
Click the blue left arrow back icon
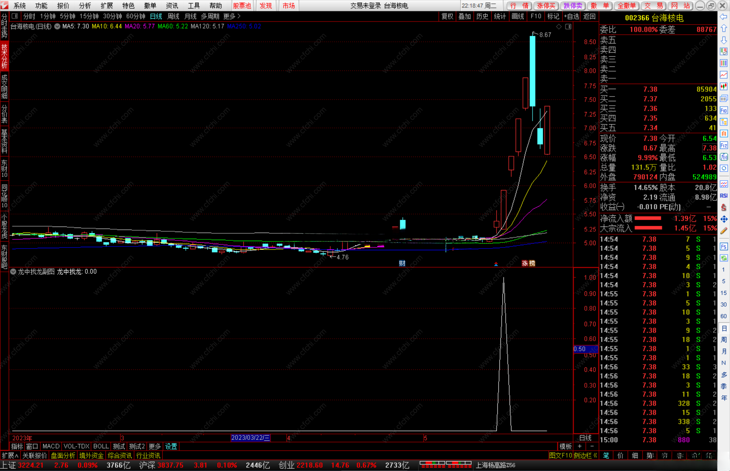pyautogui.click(x=724, y=17)
